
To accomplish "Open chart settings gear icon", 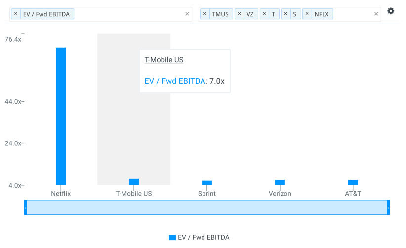I will point(391,11).
